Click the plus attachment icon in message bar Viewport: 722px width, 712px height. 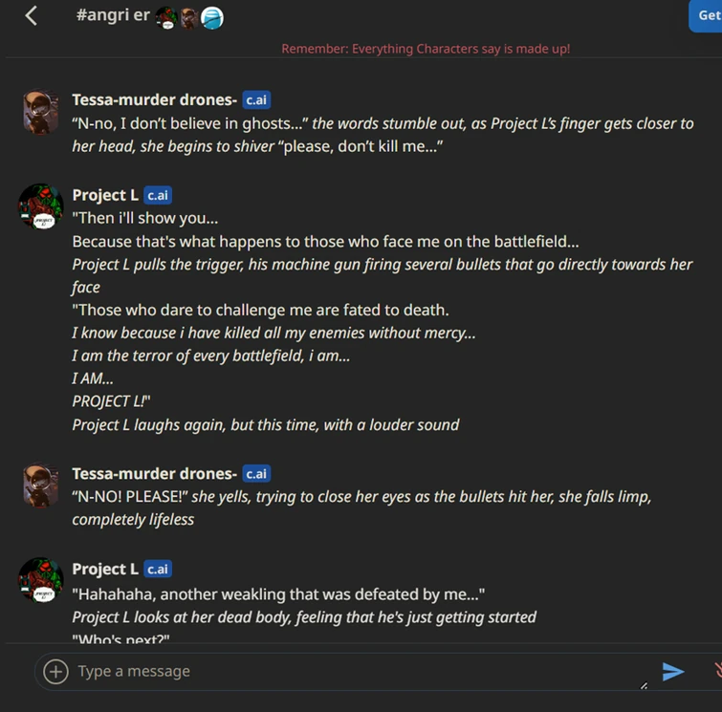(x=56, y=672)
